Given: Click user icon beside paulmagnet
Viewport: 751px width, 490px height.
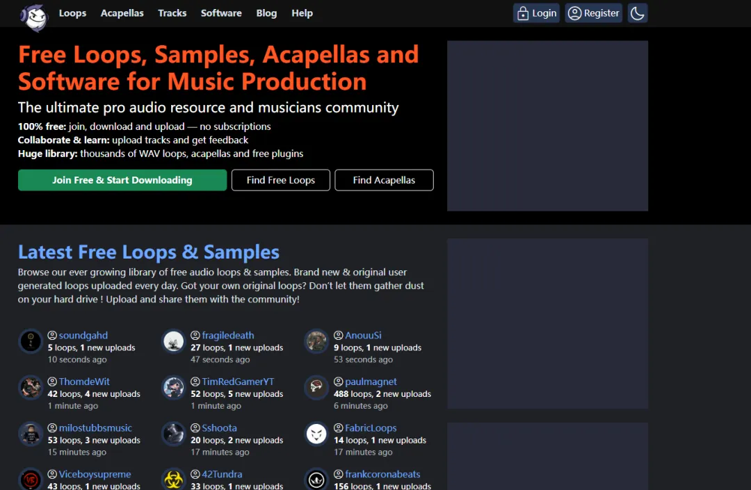Looking at the screenshot, I should [x=339, y=382].
